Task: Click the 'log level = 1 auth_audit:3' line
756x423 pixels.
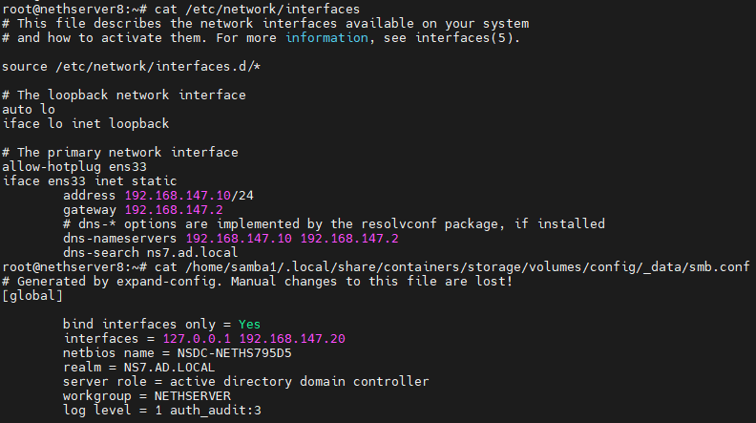Action: click(x=162, y=411)
